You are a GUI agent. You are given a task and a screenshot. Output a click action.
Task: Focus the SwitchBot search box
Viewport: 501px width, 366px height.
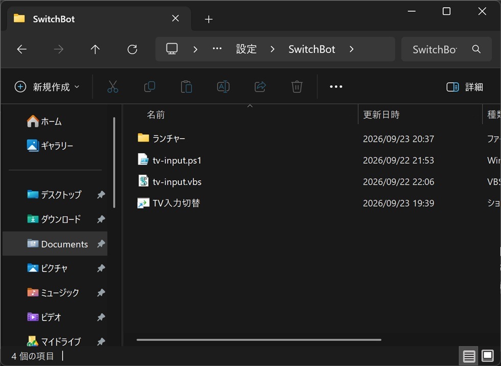(x=446, y=49)
